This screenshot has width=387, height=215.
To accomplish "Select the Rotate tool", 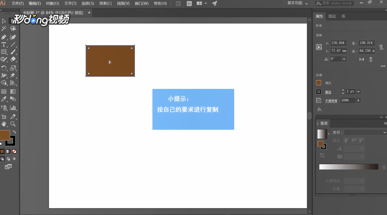I will [4, 68].
